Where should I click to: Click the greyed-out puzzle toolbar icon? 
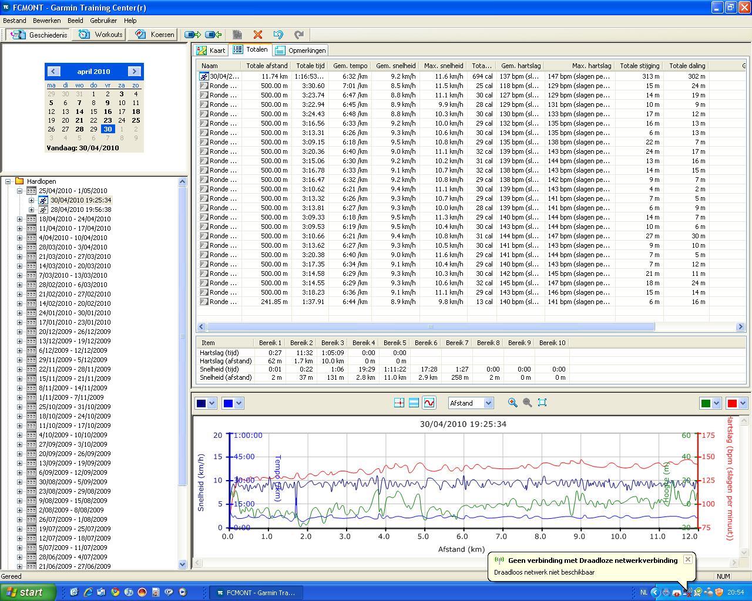coord(237,35)
